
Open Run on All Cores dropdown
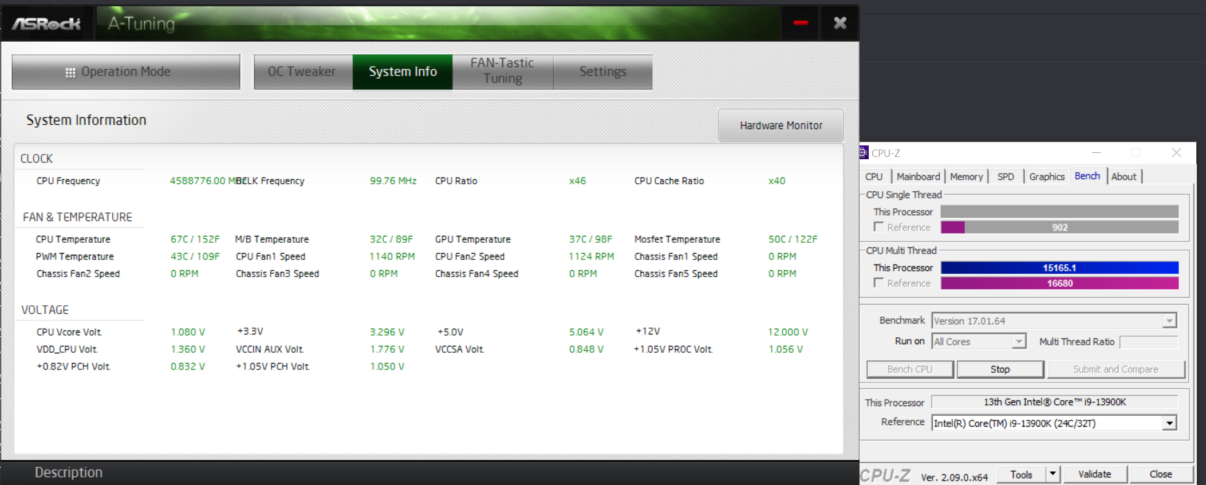pos(979,341)
